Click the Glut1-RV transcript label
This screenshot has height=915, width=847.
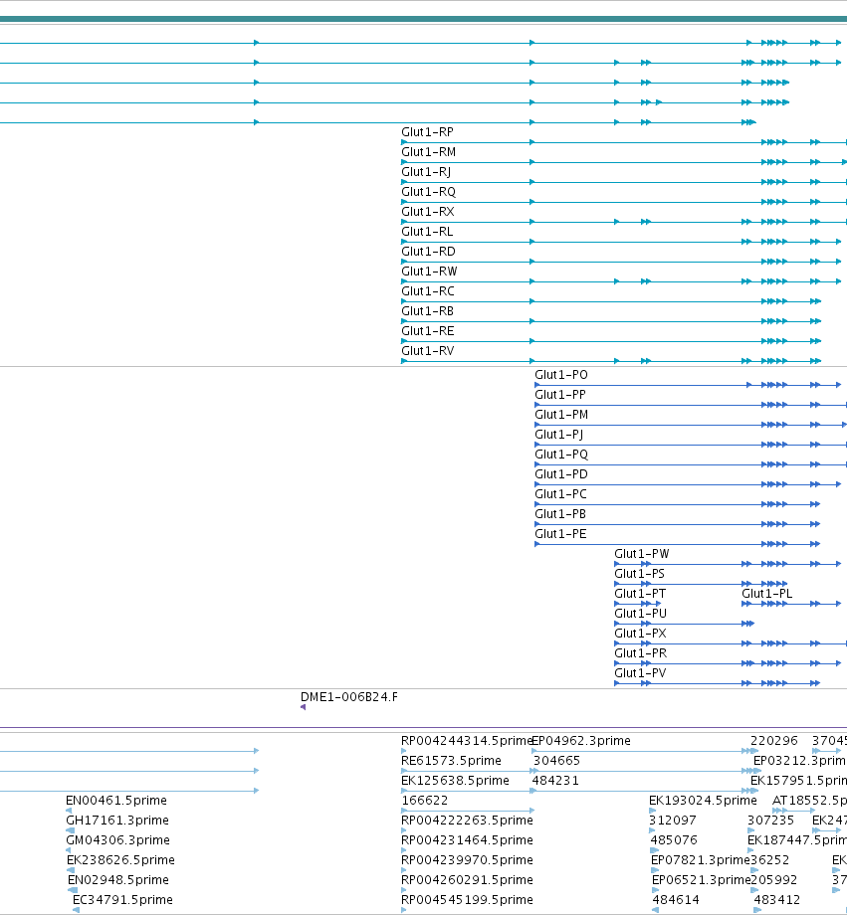tap(428, 351)
